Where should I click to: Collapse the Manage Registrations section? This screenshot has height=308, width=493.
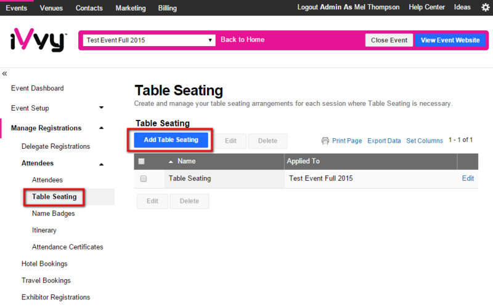tap(101, 128)
